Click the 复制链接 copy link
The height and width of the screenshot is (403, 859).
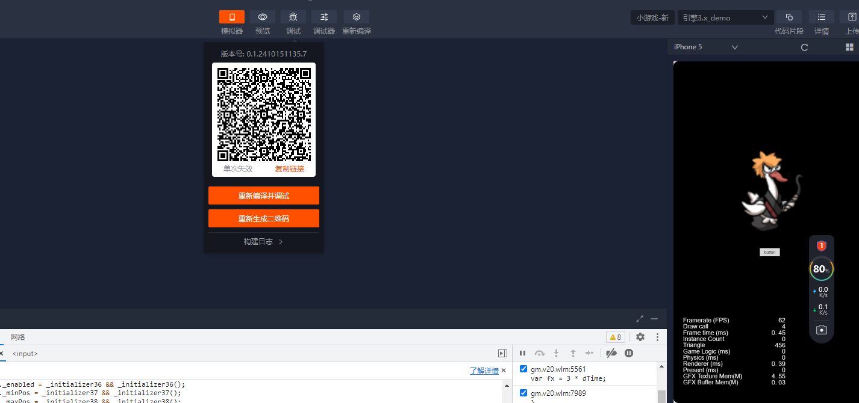[x=290, y=169]
